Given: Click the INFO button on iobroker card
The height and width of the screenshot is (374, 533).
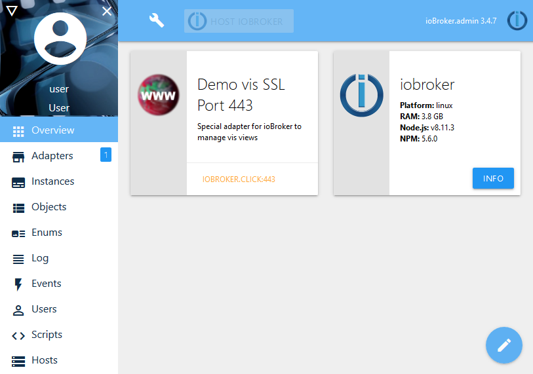Looking at the screenshot, I should [493, 178].
